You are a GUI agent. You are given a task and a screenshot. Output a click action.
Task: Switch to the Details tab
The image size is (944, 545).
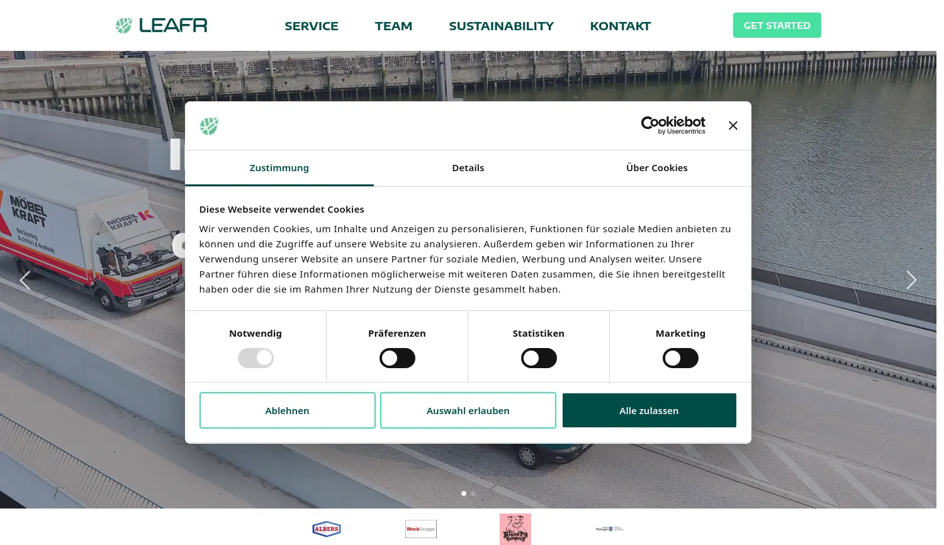(468, 168)
